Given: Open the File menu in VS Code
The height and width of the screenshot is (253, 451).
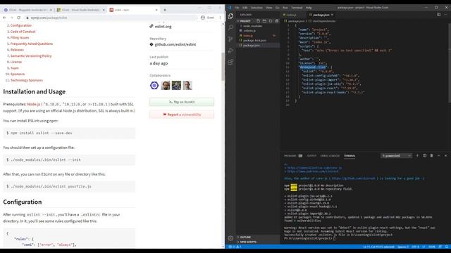Looking at the screenshot, I should click(237, 8).
